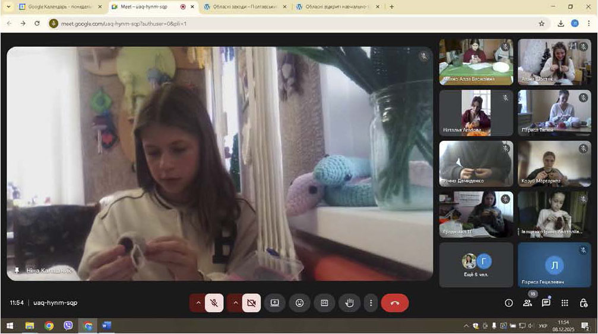Expand audio settings arrow beside microphone
This screenshot has height=334, width=598.
pos(198,303)
